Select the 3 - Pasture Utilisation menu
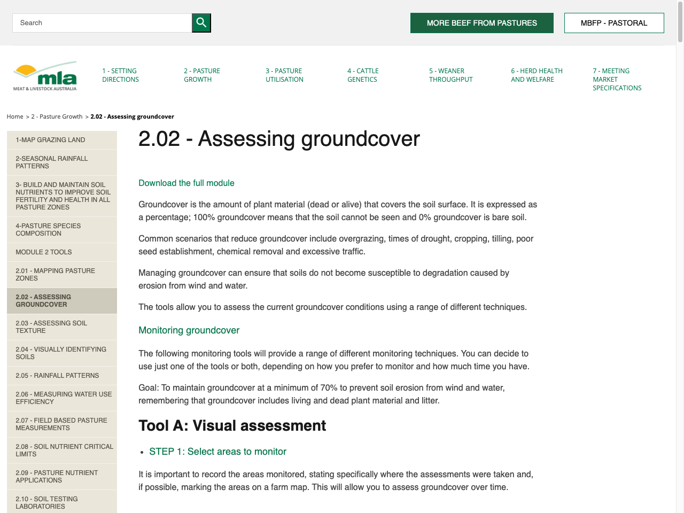 [x=284, y=75]
